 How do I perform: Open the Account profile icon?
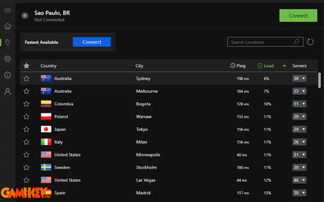(7, 91)
